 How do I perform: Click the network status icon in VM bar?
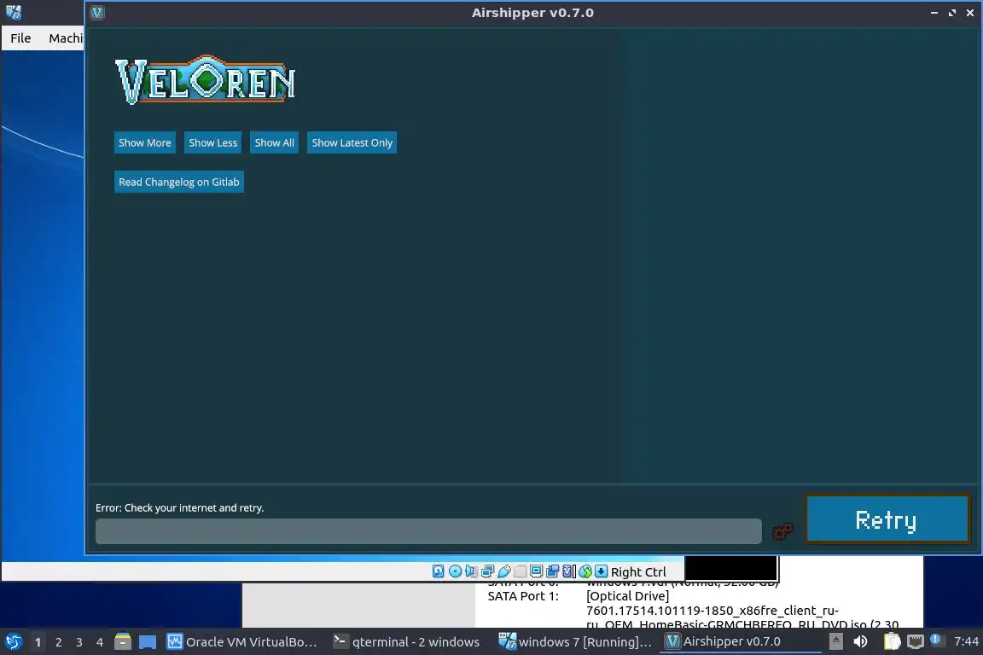[x=488, y=571]
